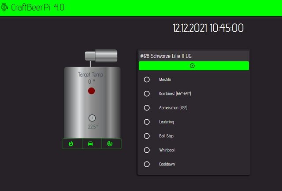Click the "Whirlpool" step label
282x191 pixels.
click(x=167, y=150)
